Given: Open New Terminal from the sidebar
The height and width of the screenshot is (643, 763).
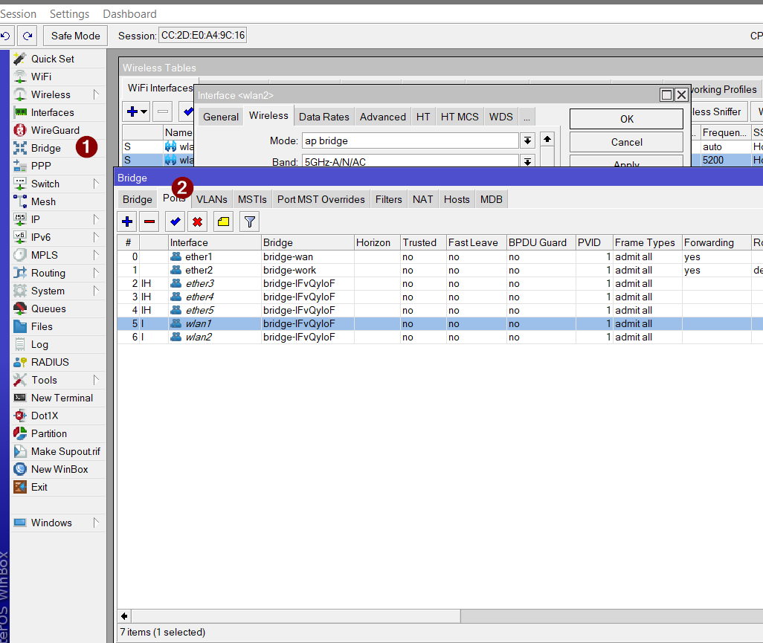Looking at the screenshot, I should [x=62, y=398].
